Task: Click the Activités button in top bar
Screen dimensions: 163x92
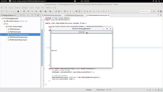Action: coord(4,1)
